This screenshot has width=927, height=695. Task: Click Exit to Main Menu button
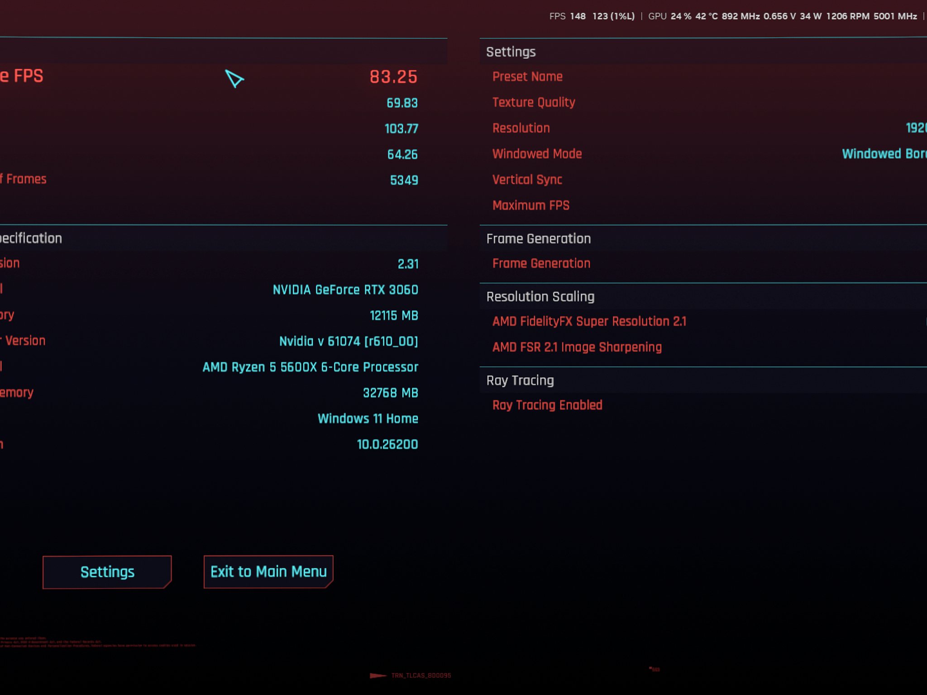click(x=268, y=572)
